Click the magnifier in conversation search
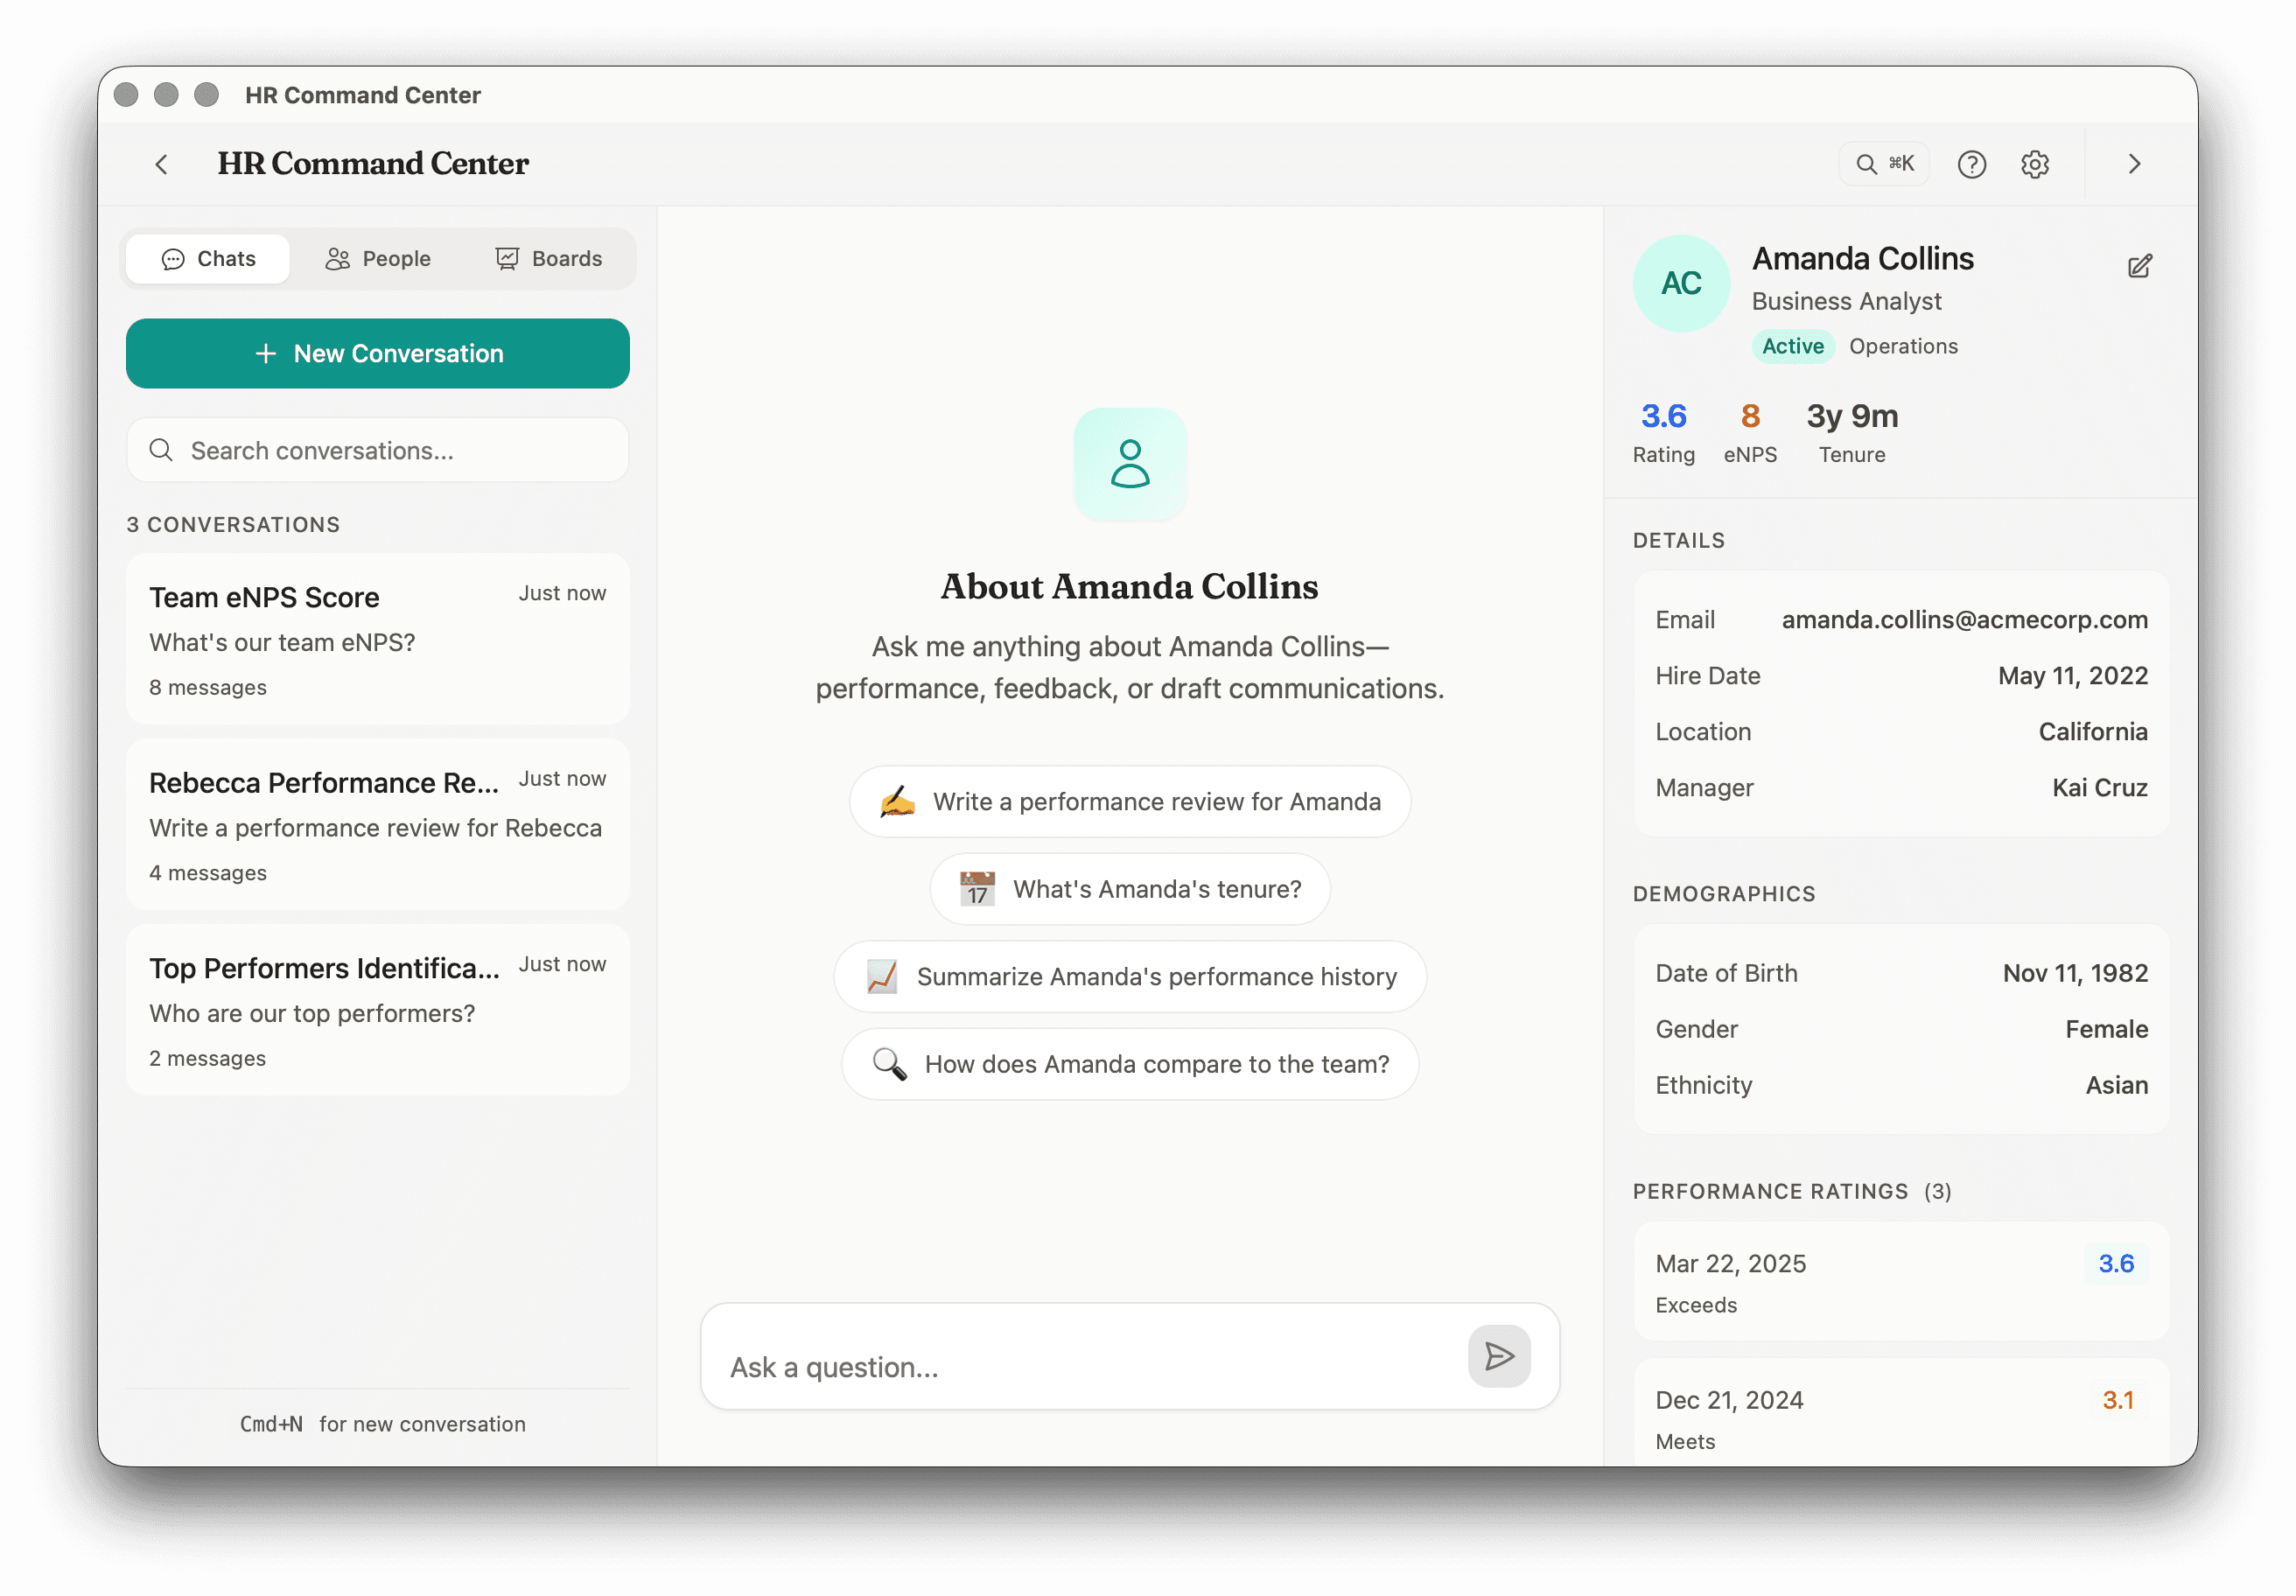 coord(162,450)
